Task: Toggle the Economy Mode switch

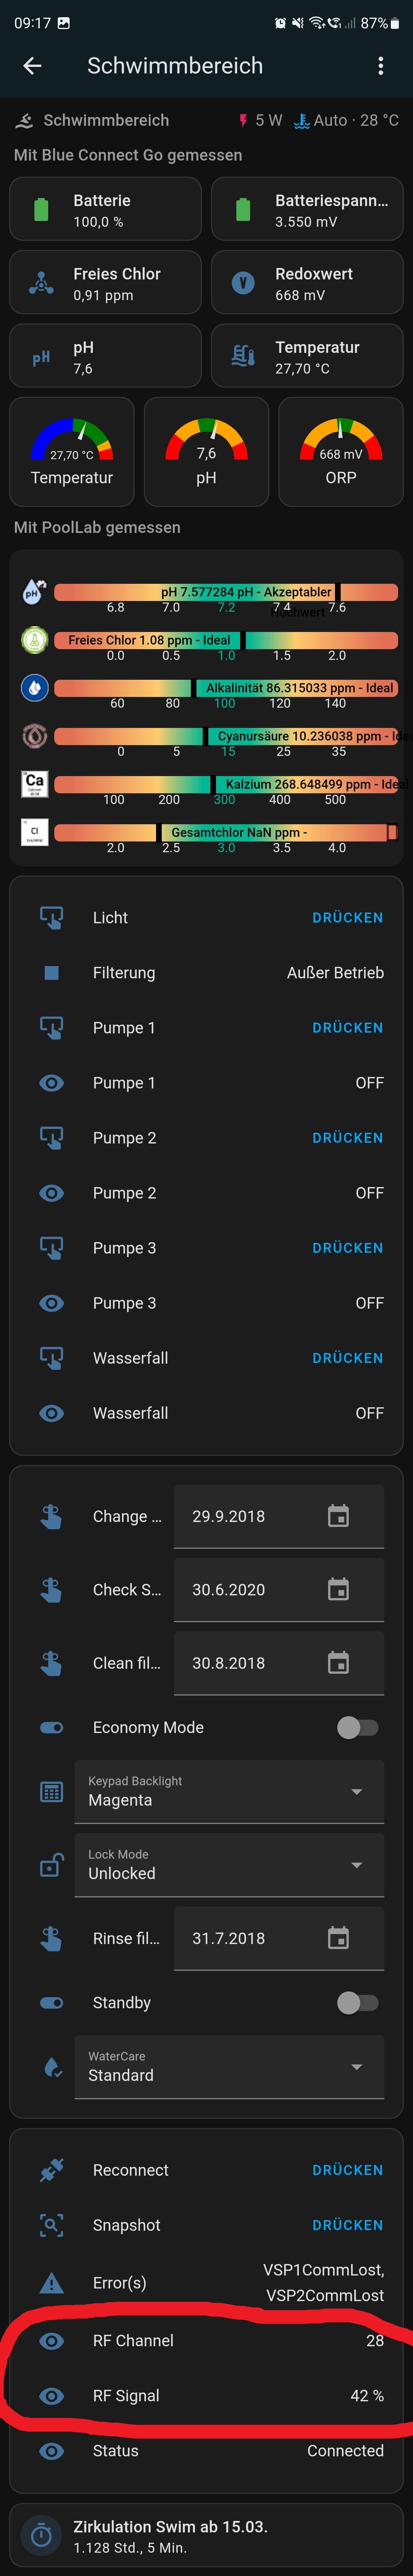Action: tap(357, 1727)
